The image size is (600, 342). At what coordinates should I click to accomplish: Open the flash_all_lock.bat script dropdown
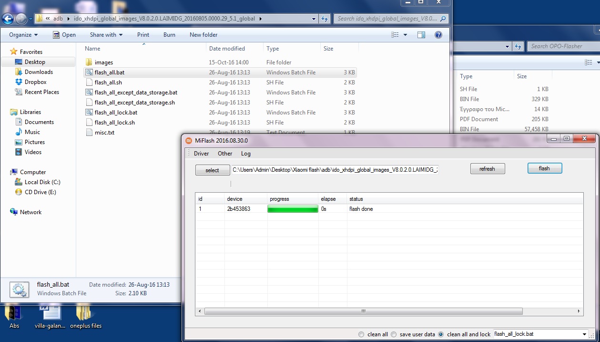point(584,334)
